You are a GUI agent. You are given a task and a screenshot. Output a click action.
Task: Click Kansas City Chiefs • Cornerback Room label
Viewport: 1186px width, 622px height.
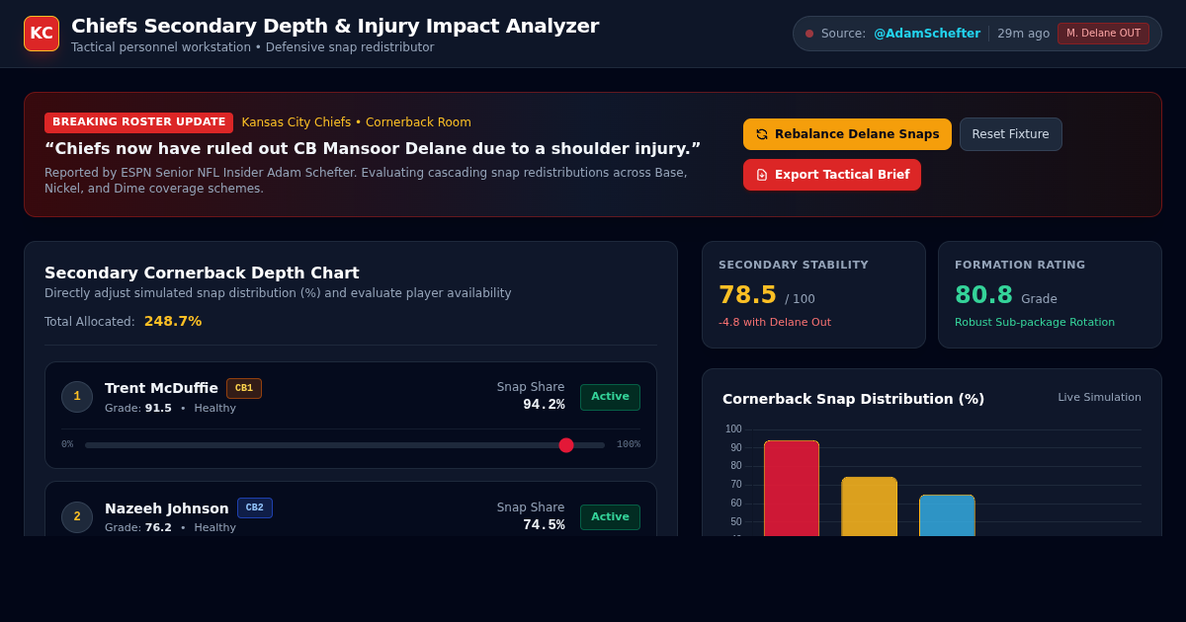coord(357,122)
